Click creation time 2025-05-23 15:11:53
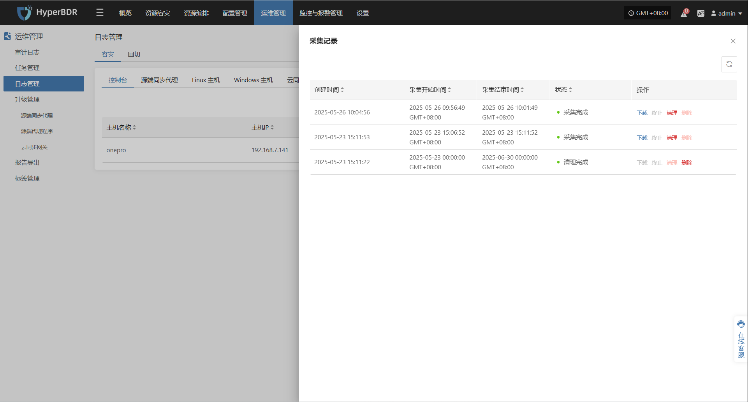The height and width of the screenshot is (402, 748). pyautogui.click(x=342, y=137)
